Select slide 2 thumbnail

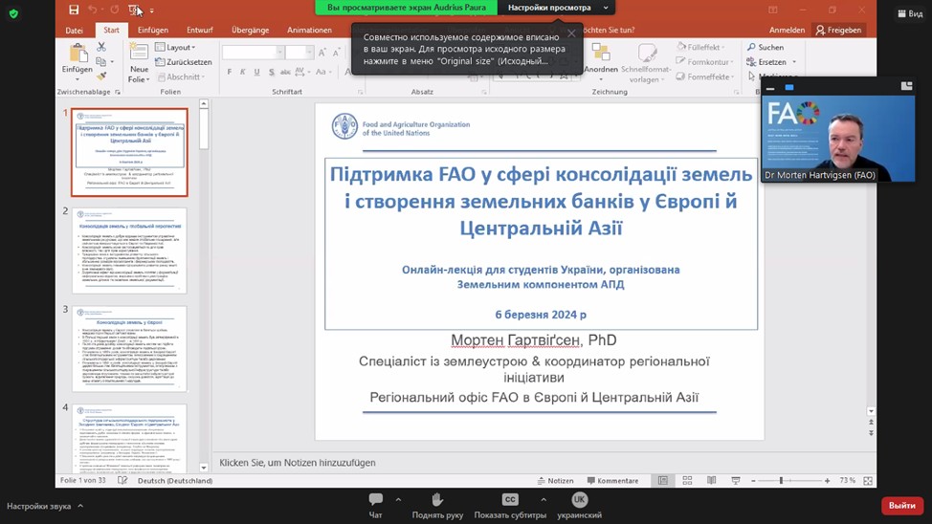pyautogui.click(x=129, y=251)
